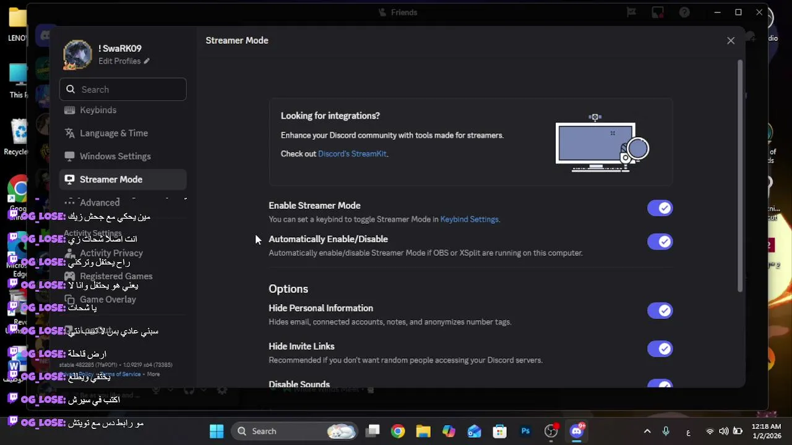
Task: Click the taskbar Search box
Action: click(295, 431)
